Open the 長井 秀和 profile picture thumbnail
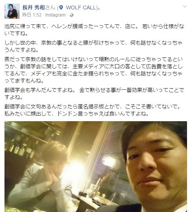 (x=12, y=11)
